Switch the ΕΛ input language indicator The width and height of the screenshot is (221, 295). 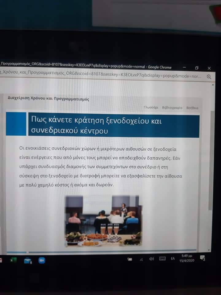click(173, 259)
